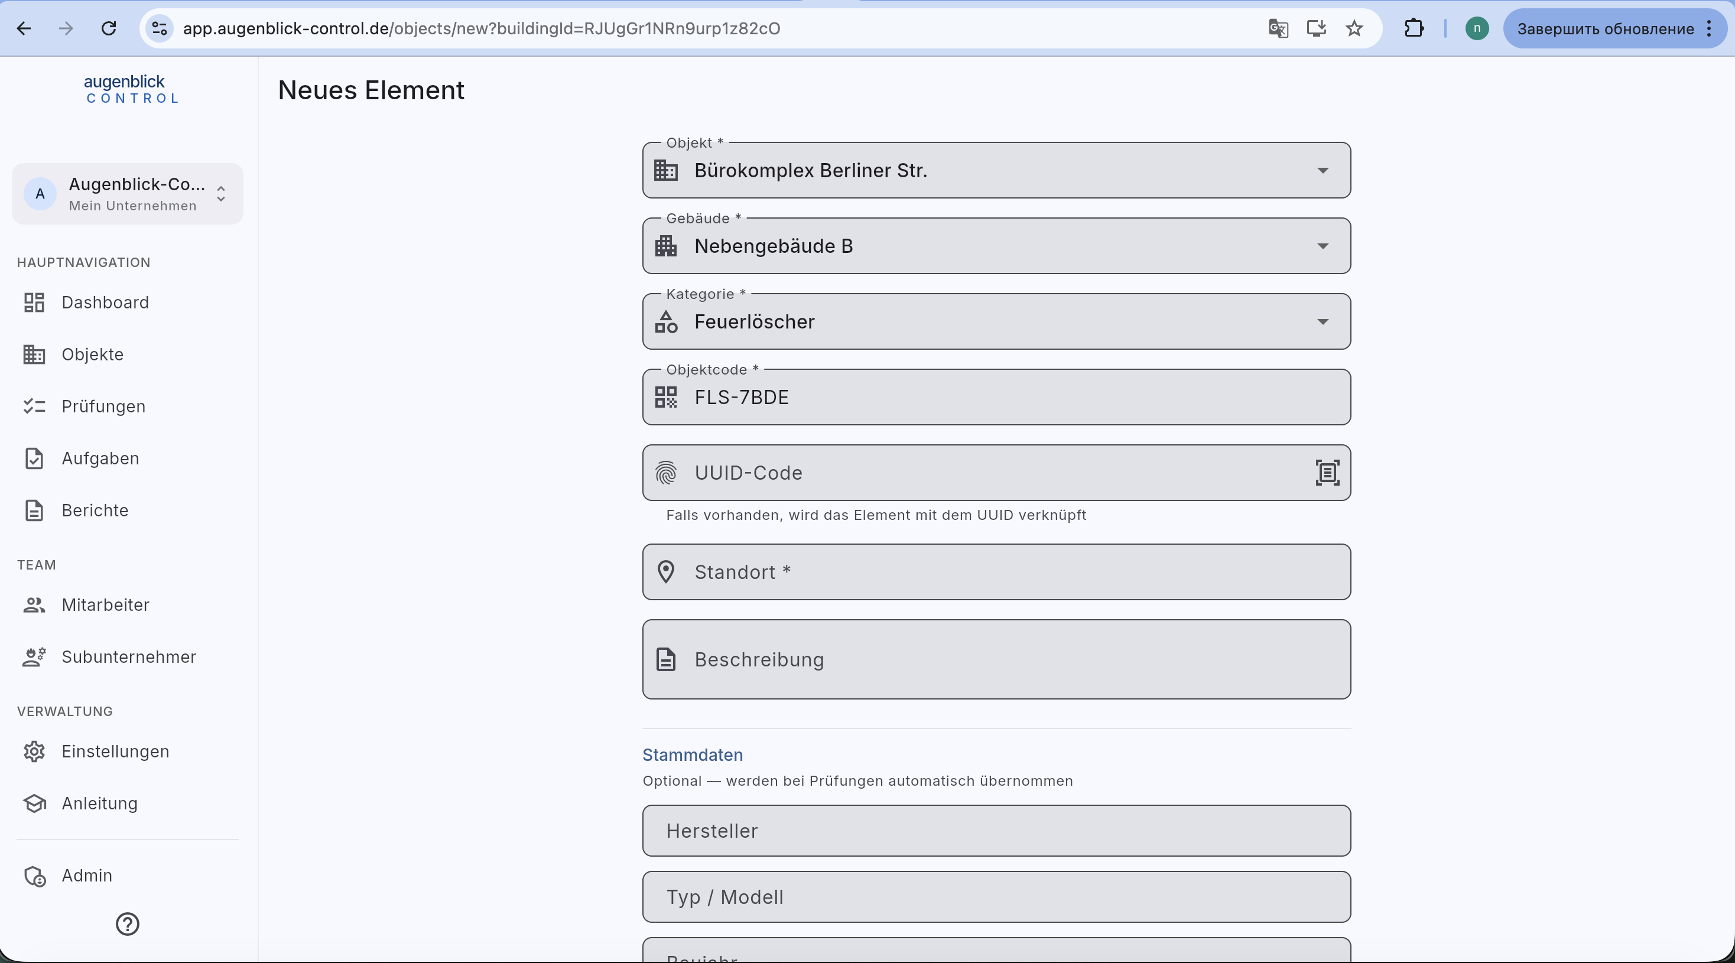
Task: Click the shapes icon in Kategorie field
Action: point(665,322)
